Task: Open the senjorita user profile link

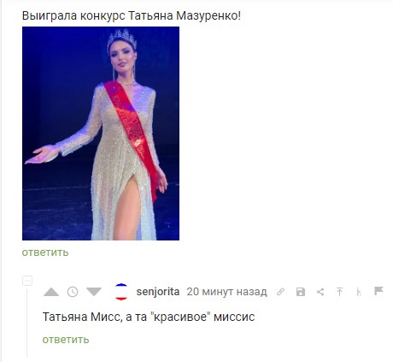Action: point(158,292)
